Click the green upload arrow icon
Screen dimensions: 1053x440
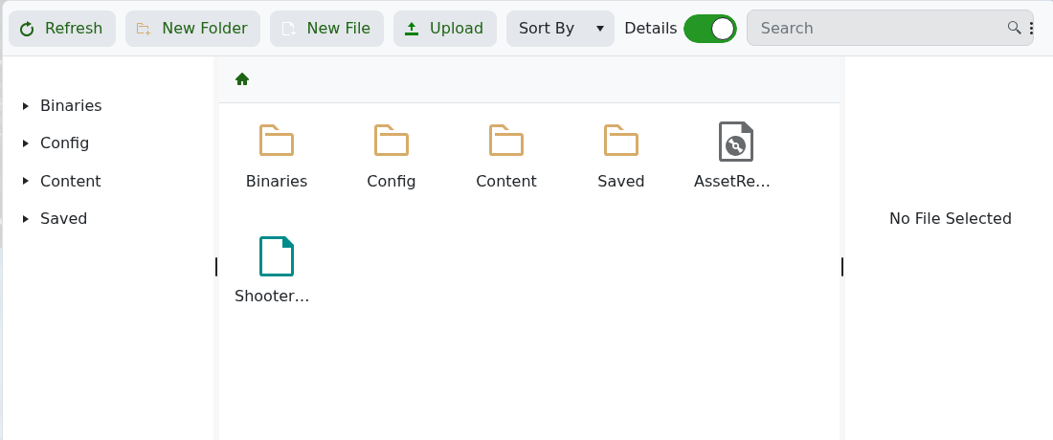pos(413,29)
